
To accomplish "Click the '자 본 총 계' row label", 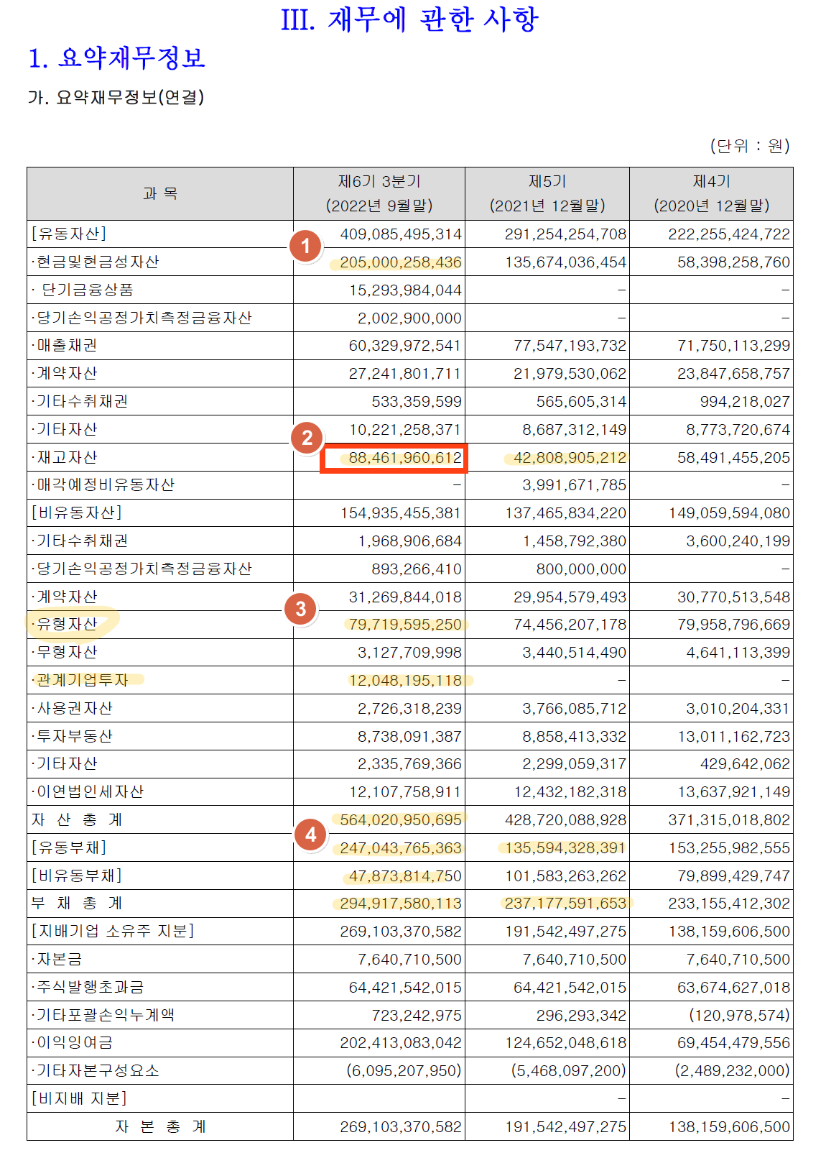I will tap(160, 1126).
